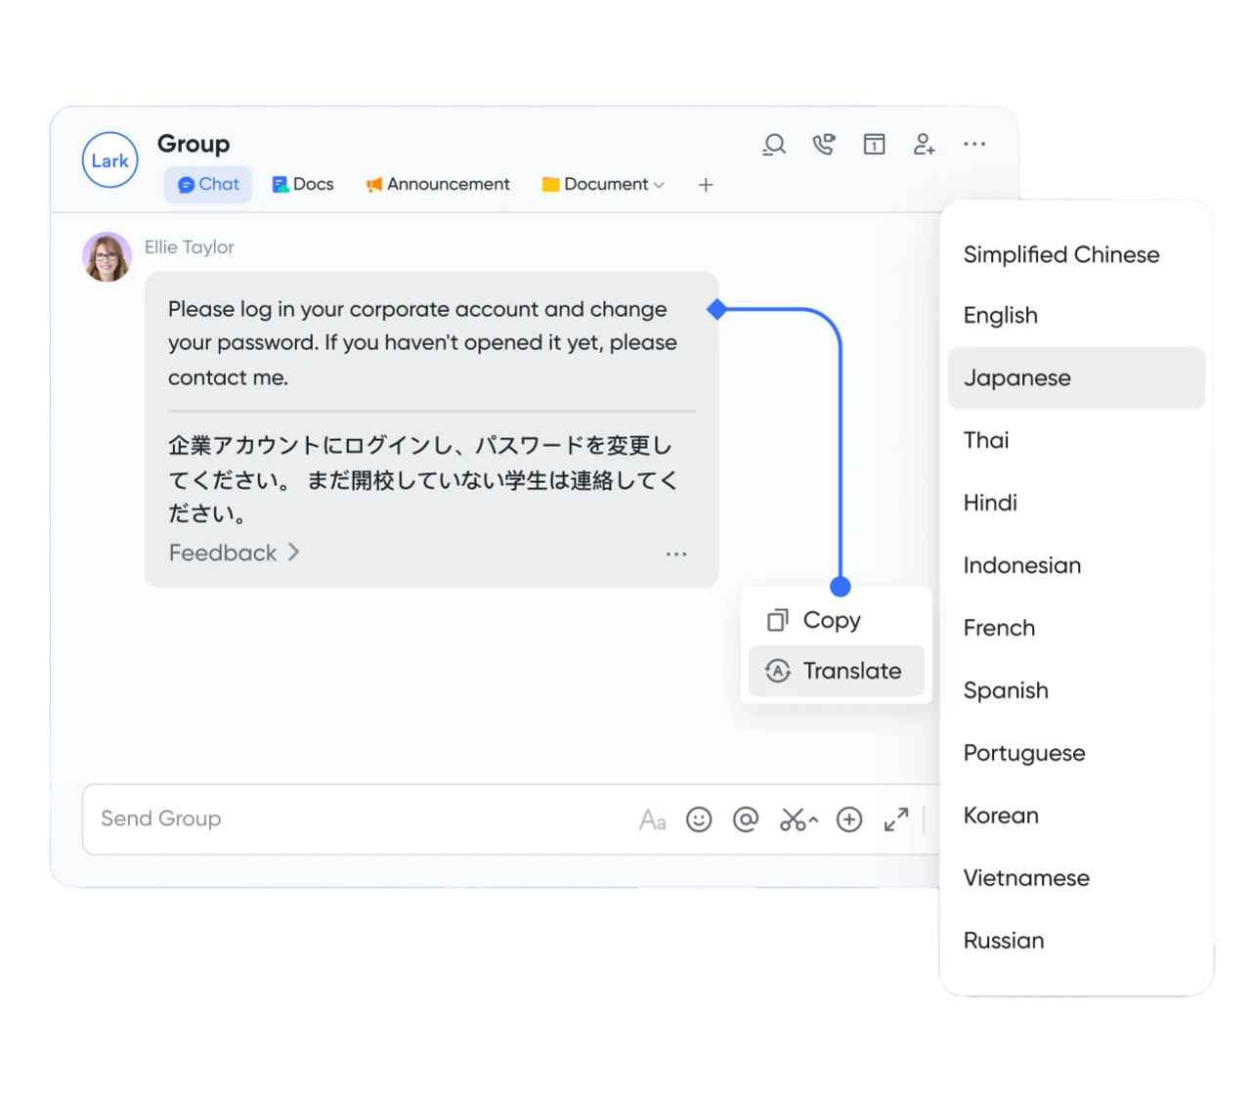The height and width of the screenshot is (1106, 1251).
Task: Open message bubble ellipsis options
Action: click(x=676, y=553)
